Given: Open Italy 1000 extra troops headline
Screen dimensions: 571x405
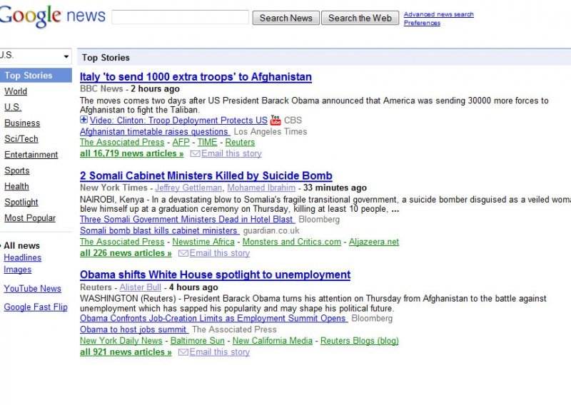Looking at the screenshot, I should pos(196,77).
